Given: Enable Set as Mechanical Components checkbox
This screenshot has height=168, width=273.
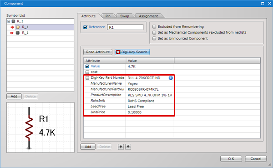Looking at the screenshot, I should click(x=154, y=32).
